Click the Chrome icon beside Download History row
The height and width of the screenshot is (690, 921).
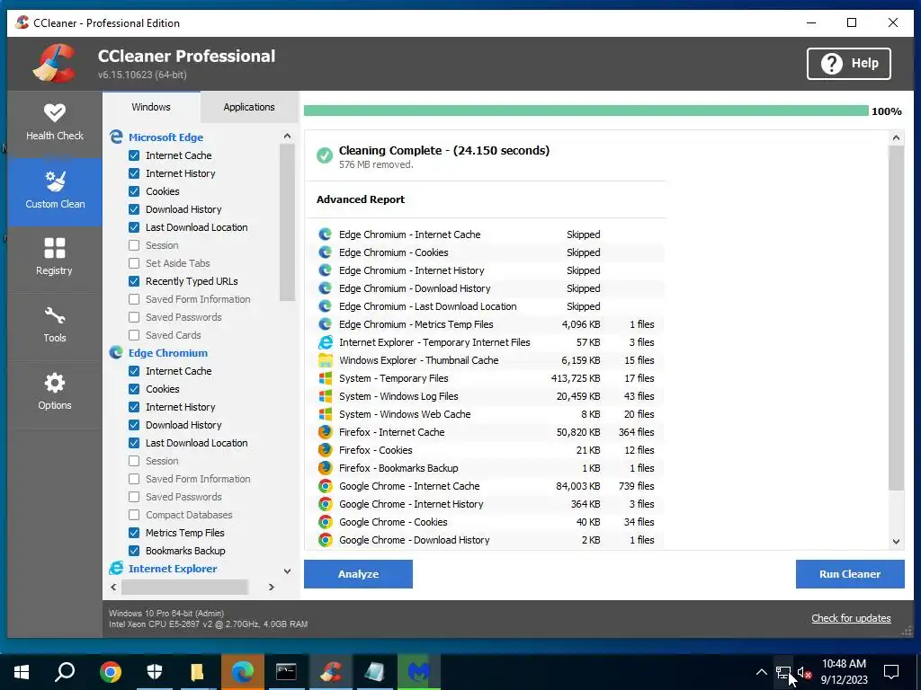[x=325, y=540]
